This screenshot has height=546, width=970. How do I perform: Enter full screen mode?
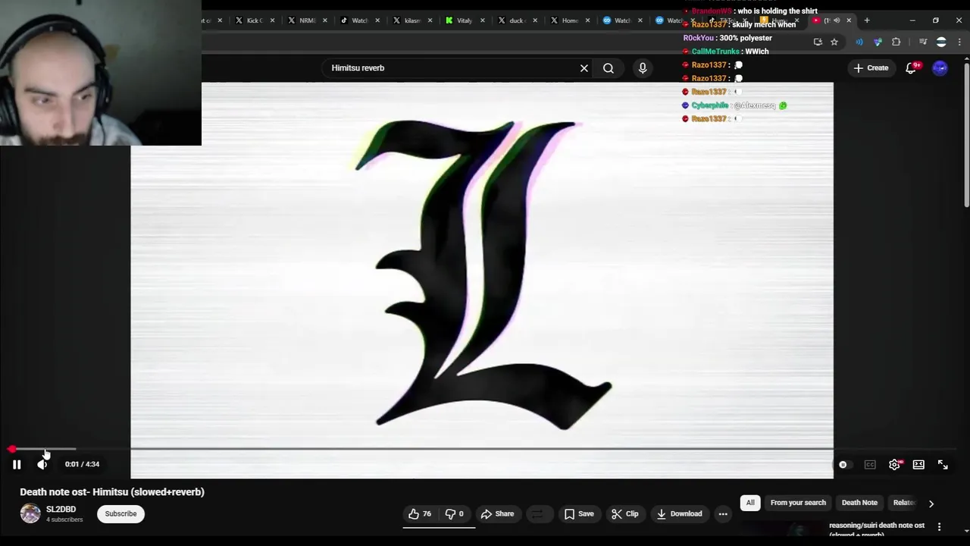point(943,465)
